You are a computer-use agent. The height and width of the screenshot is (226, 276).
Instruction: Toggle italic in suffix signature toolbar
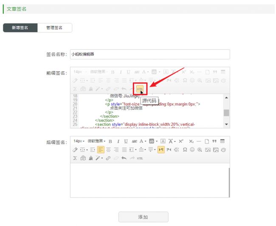[x=118, y=141]
